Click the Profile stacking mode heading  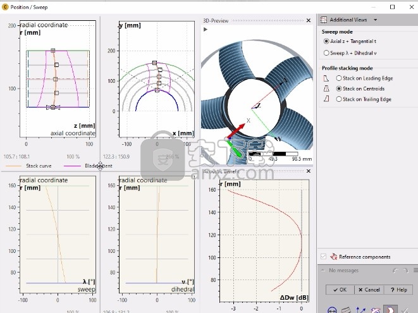(x=347, y=68)
